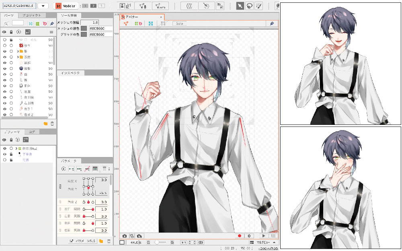Click pink rotation deformer filter in Parts panel
The height and width of the screenshot is (251, 402).
pyautogui.click(x=45, y=23)
